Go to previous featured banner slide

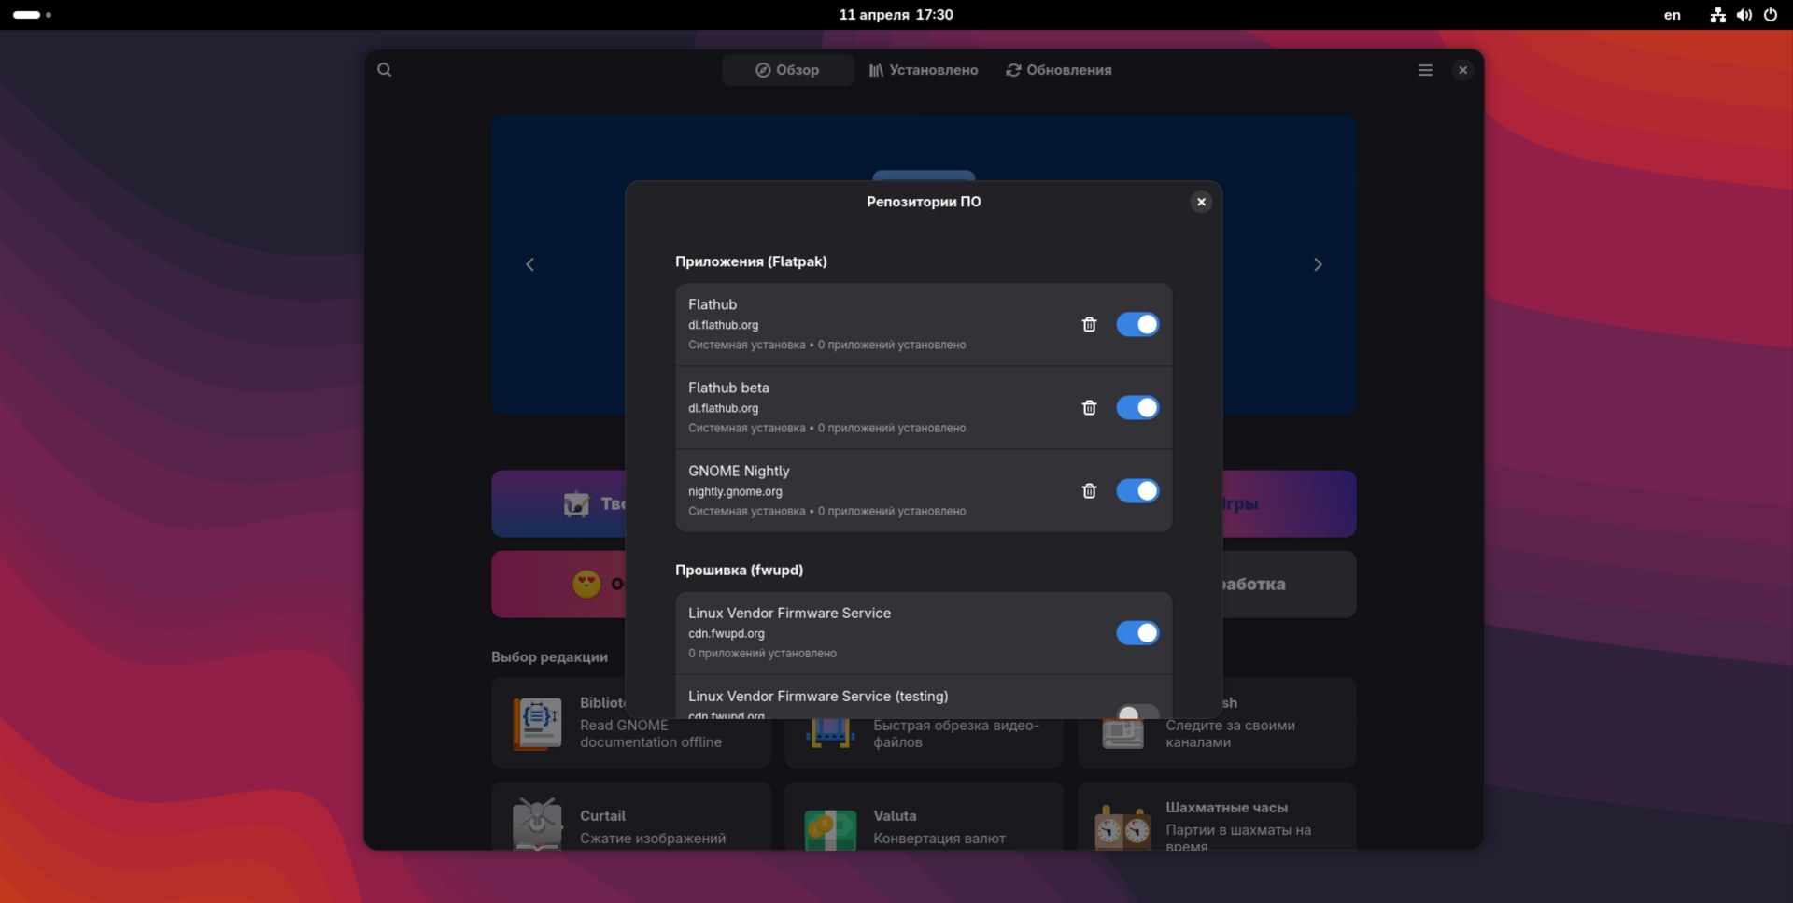(x=529, y=265)
